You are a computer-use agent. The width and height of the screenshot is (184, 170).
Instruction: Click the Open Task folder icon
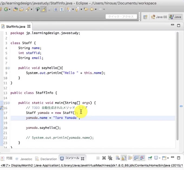[x=21, y=9]
